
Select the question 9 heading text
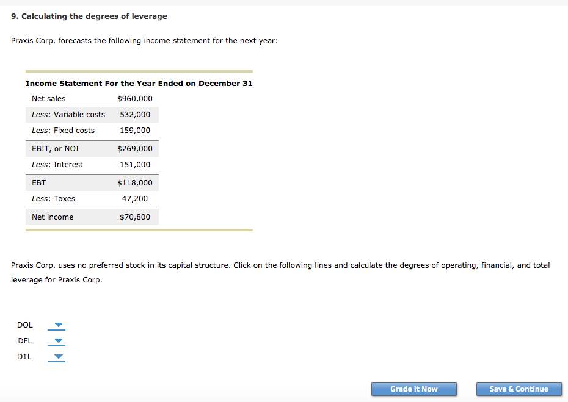click(88, 16)
